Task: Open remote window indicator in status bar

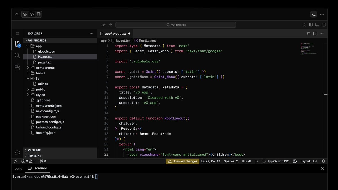Action: (15, 161)
